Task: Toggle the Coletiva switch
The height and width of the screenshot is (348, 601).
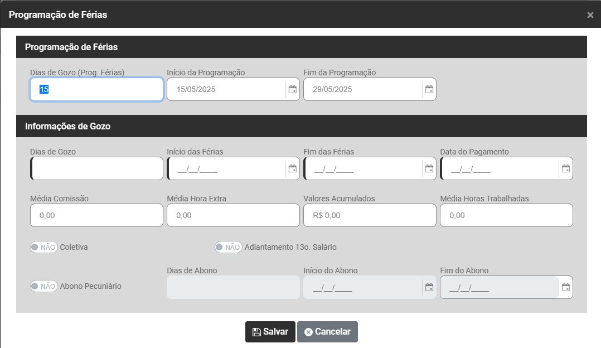Action: 44,247
